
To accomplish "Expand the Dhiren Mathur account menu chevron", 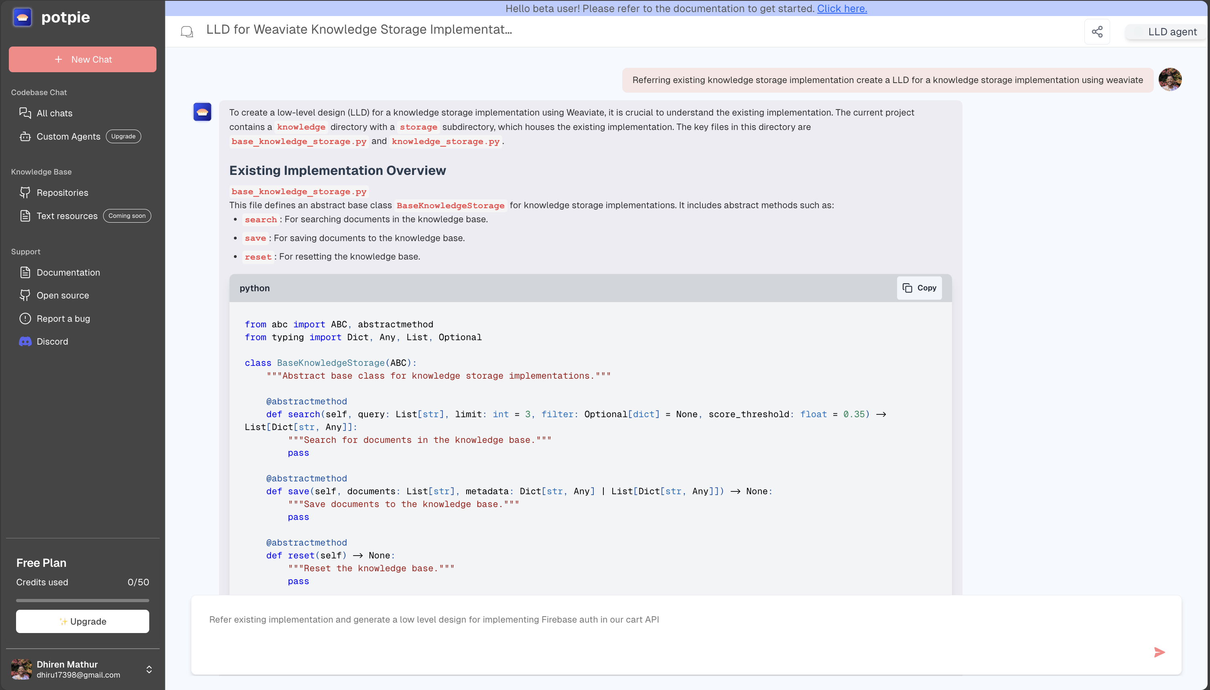I will point(149,669).
